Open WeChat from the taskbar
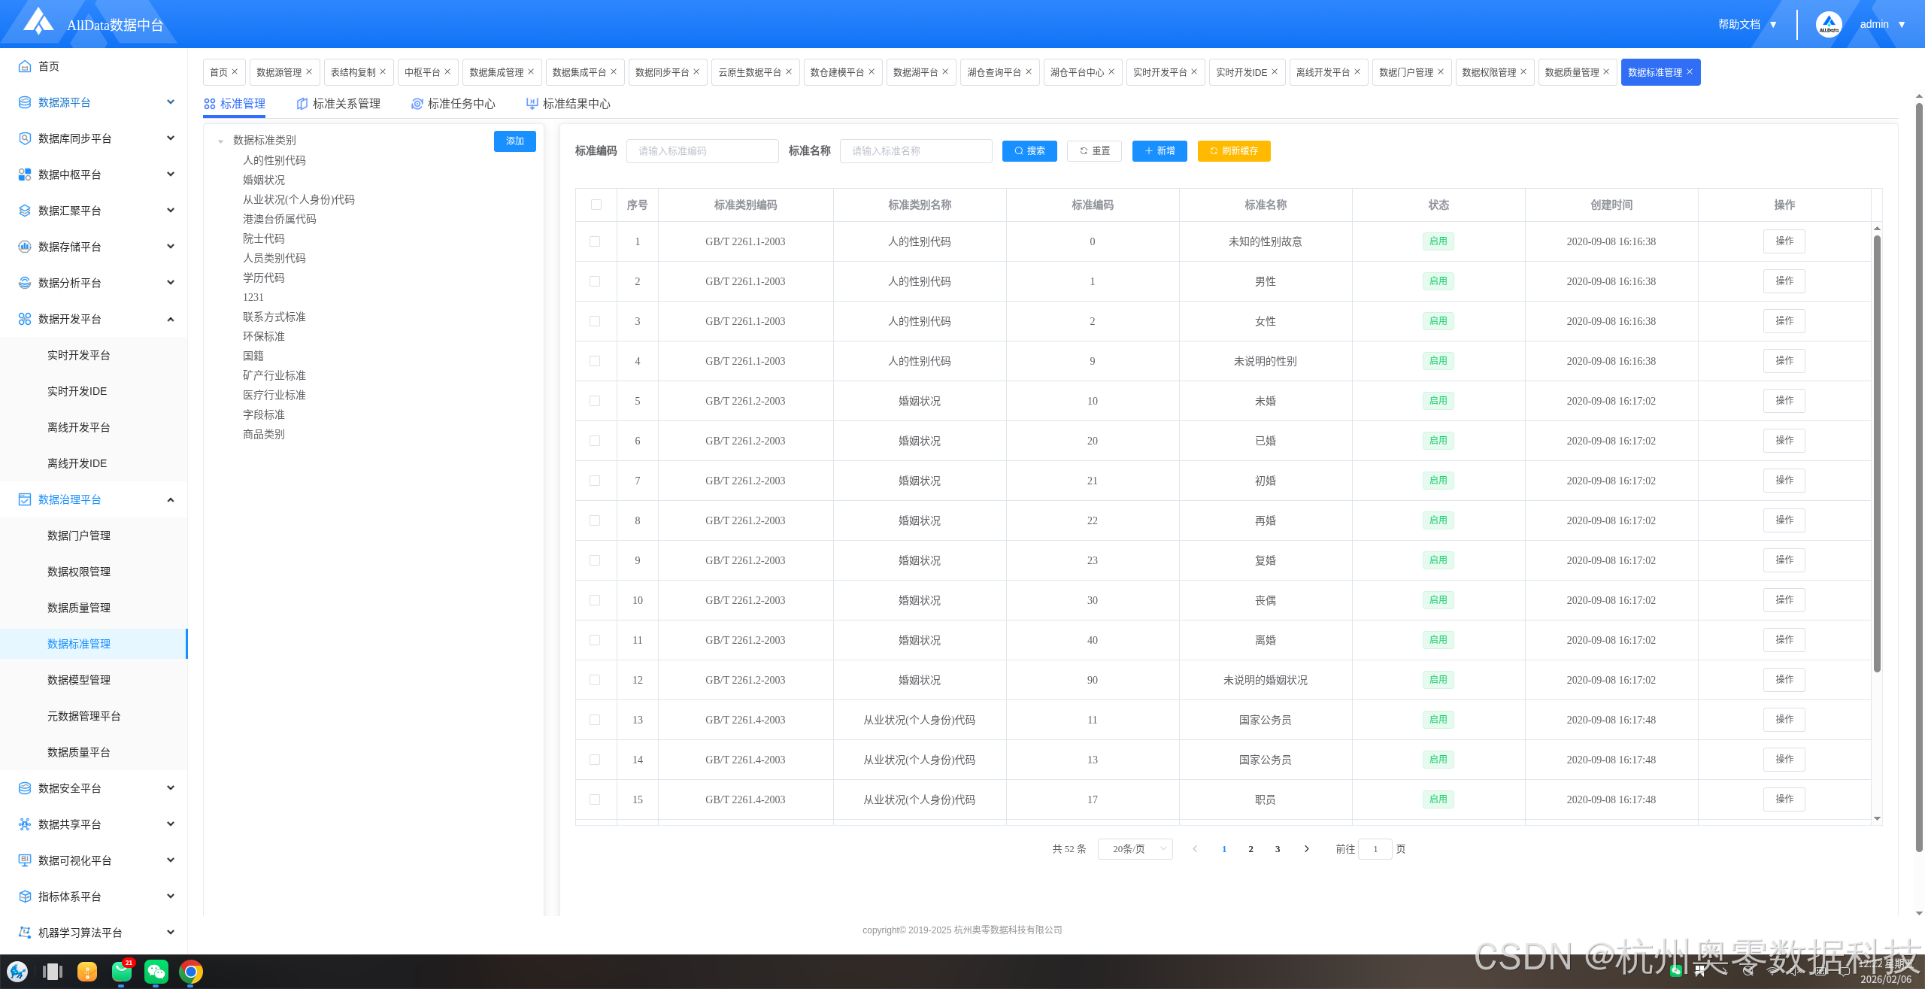 point(156,972)
